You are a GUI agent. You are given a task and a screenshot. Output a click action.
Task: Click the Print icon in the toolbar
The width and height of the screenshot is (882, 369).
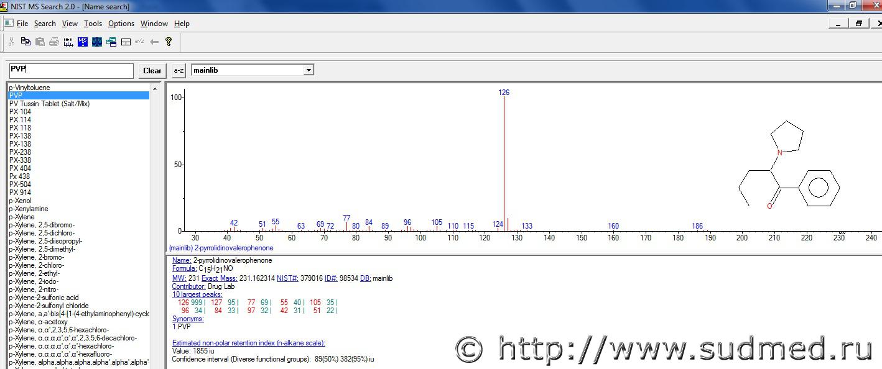[x=54, y=42]
